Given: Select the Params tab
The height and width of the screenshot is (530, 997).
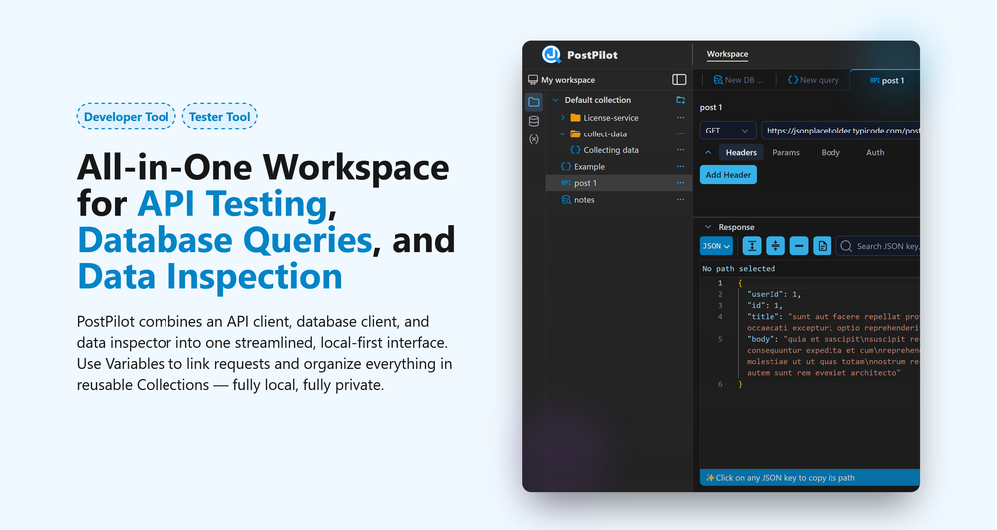Looking at the screenshot, I should tap(786, 153).
